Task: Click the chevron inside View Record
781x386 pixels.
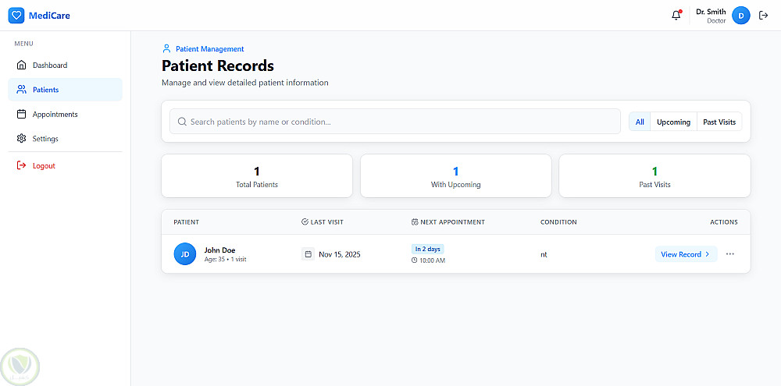Action: tap(708, 254)
